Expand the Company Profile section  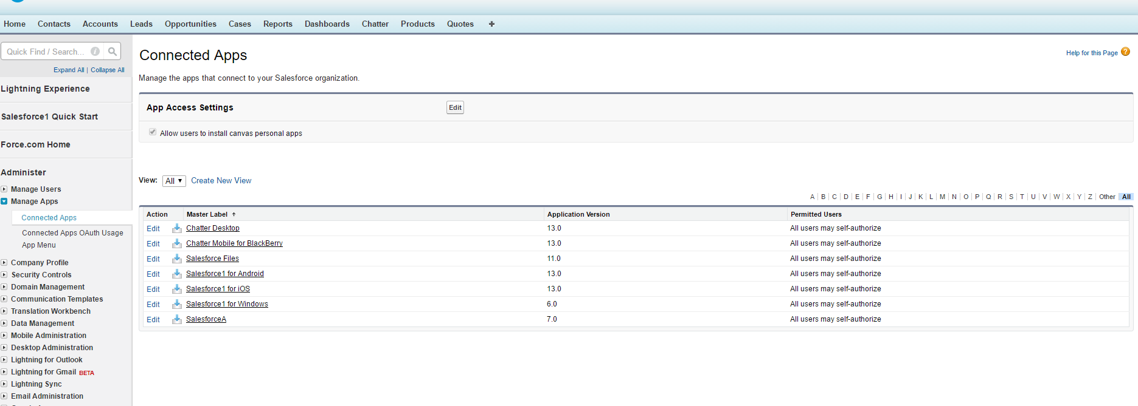pos(4,263)
